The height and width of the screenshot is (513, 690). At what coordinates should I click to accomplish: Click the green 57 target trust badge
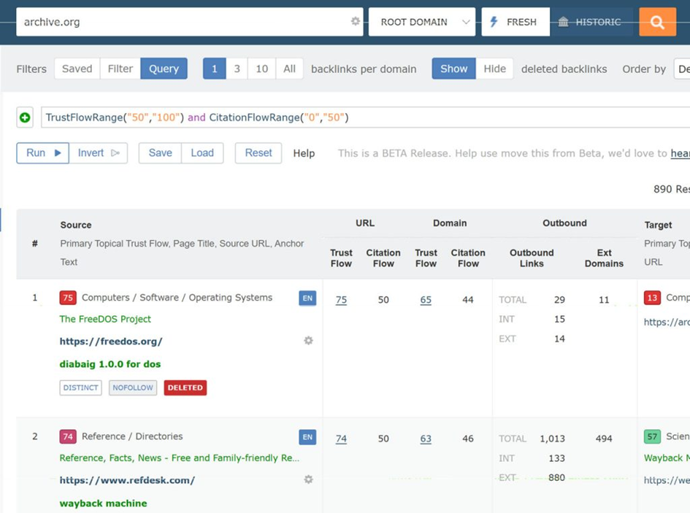(652, 436)
